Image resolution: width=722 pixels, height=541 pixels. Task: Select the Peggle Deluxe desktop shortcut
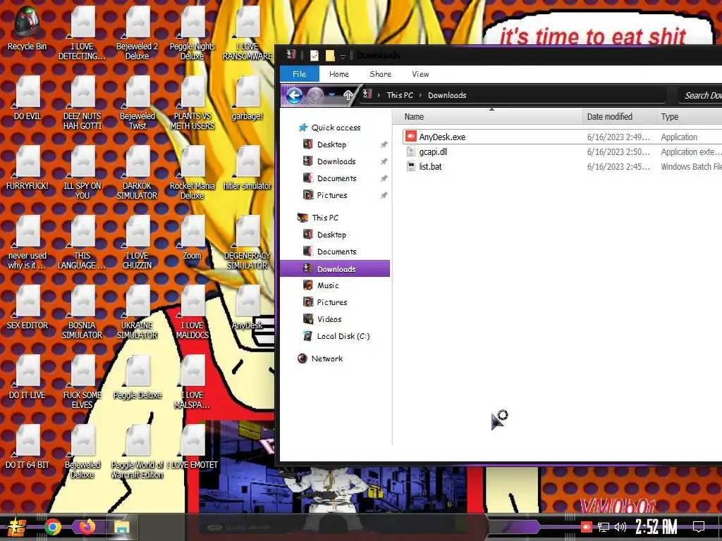[137, 378]
